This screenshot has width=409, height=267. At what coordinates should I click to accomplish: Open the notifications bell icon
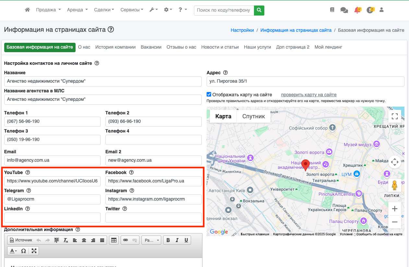point(357,10)
